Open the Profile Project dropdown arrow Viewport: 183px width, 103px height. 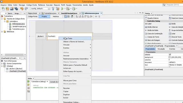(77, 9)
